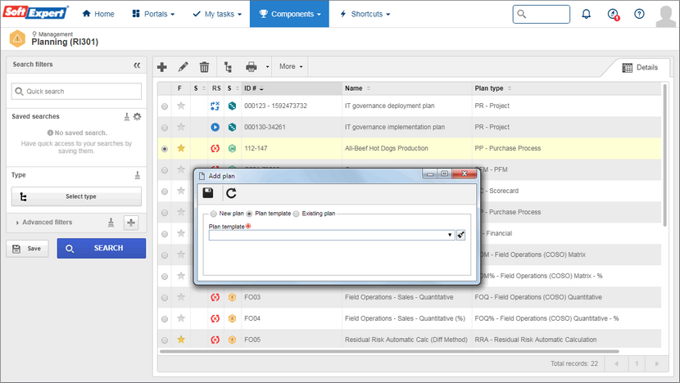Image resolution: width=680 pixels, height=383 pixels.
Task: Click status icon for 000130-34261 row
Action: (x=215, y=128)
